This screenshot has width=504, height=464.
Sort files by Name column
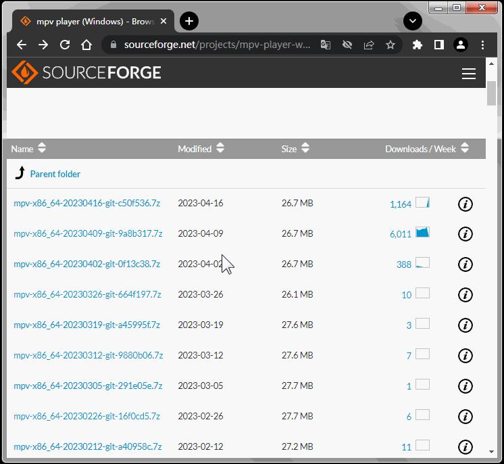28,148
